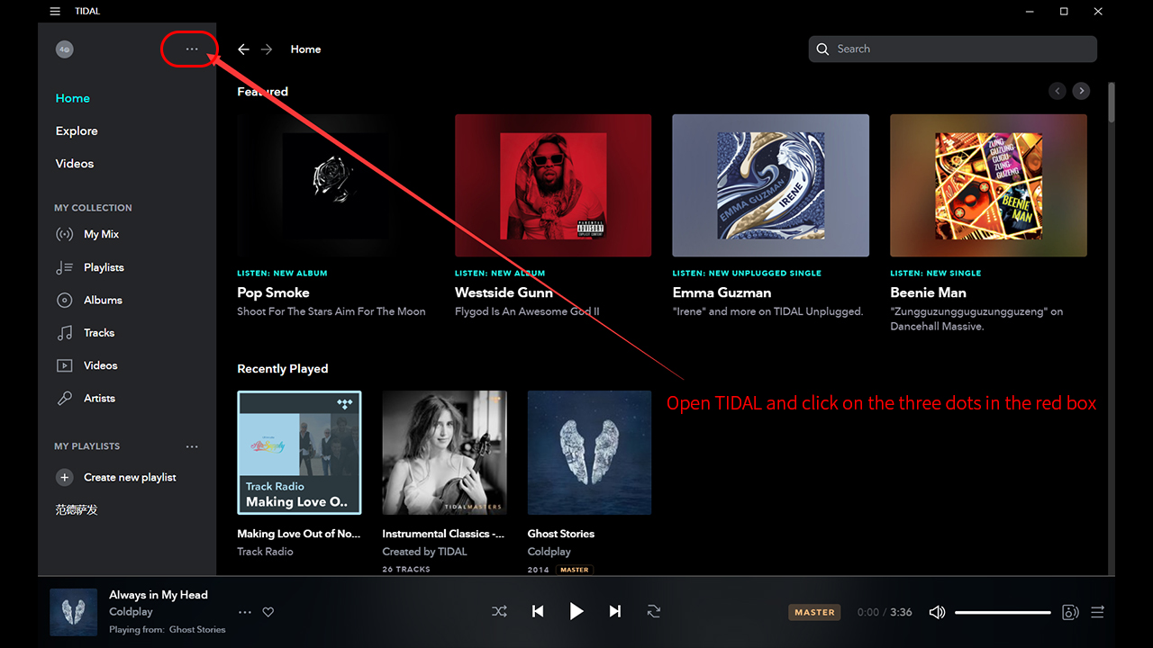Click the Pop Smoke title
This screenshot has height=648, width=1153.
click(273, 292)
